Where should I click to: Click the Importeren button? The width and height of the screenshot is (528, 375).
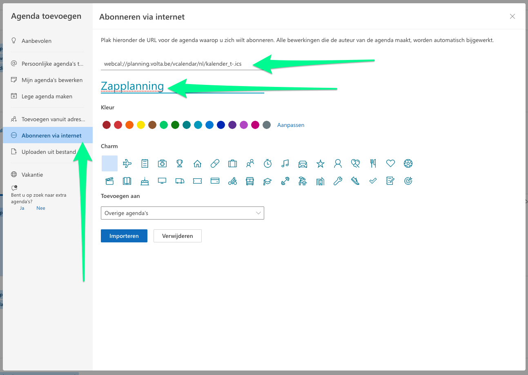click(124, 236)
